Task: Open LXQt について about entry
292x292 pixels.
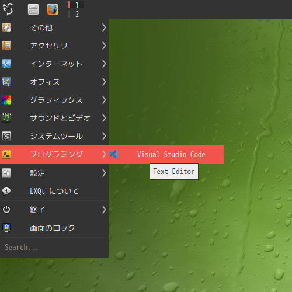Action: [54, 191]
